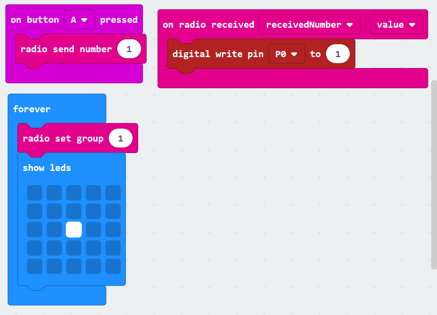Select the on button pressed block
Viewport: 437px width, 315px height.
click(35, 20)
